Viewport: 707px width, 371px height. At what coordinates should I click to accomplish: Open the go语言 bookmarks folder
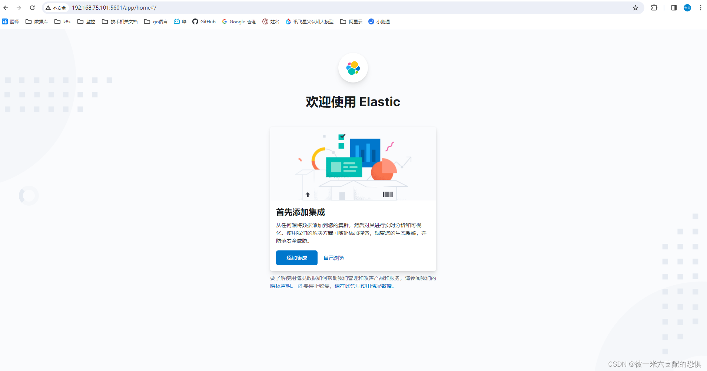click(156, 22)
